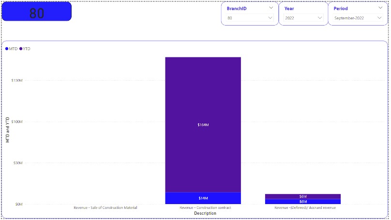Open the Year dropdown showing 2022
Viewport: 391px width, 220px height.
point(303,18)
